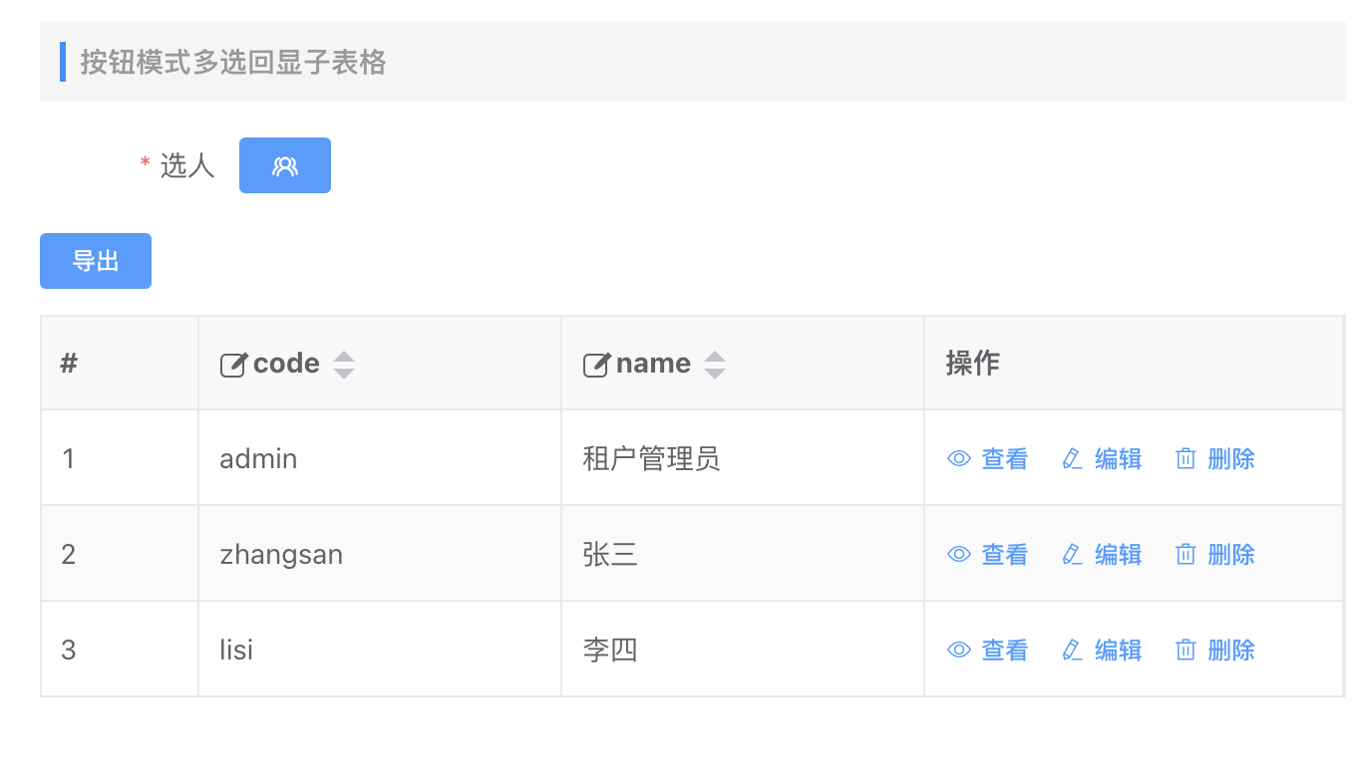Sort the code column ascending
Image resolution: width=1366 pixels, height=777 pixels.
[344, 357]
